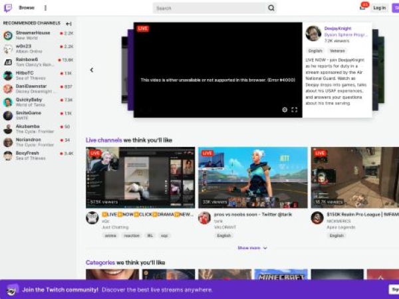Click the Log In button

[x=380, y=8]
